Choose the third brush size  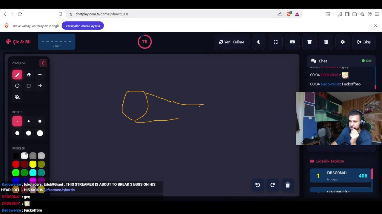40,121
